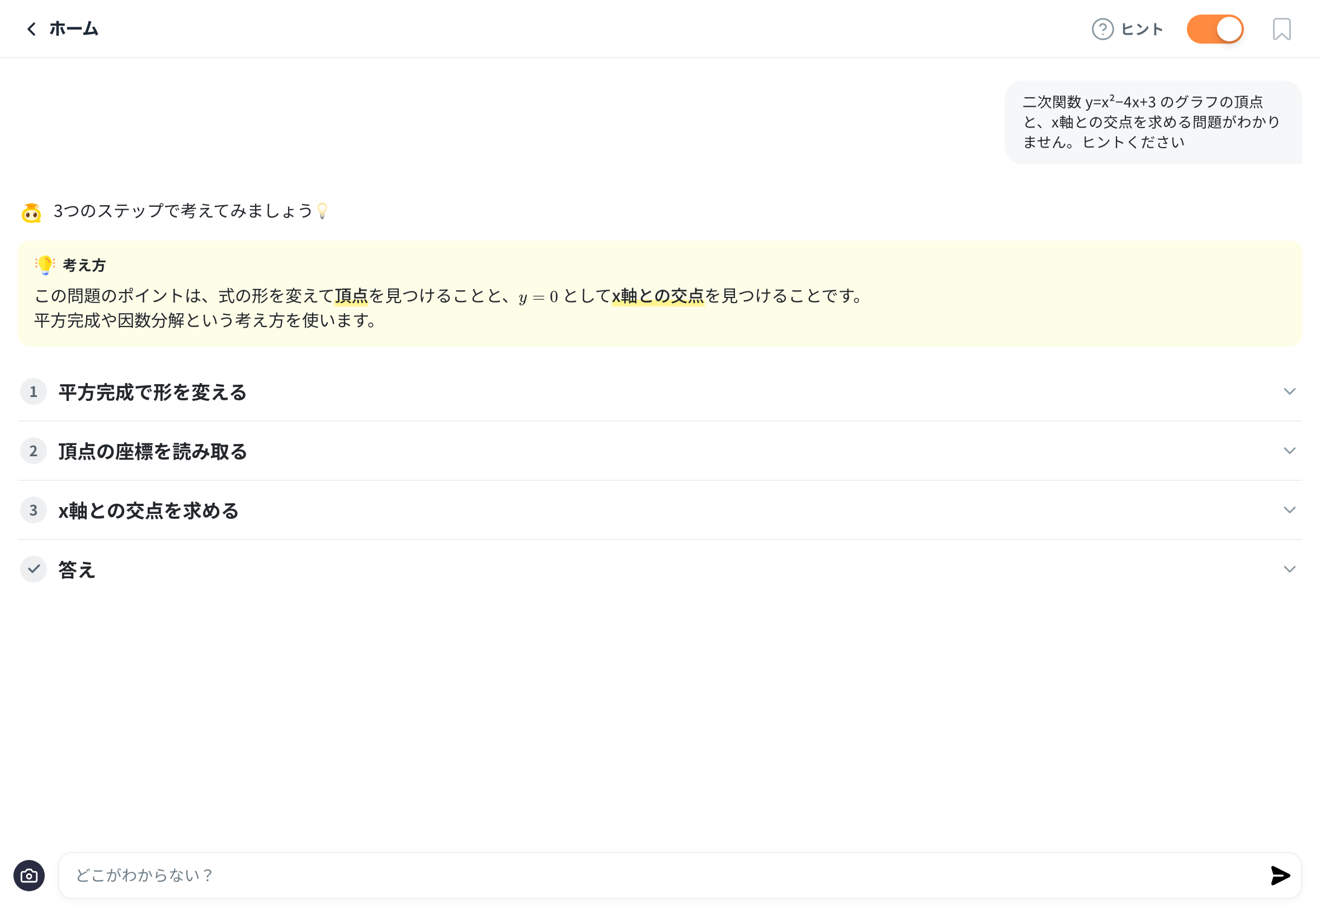Go back with the ホーム arrow icon
The height and width of the screenshot is (917, 1320).
tap(32, 29)
